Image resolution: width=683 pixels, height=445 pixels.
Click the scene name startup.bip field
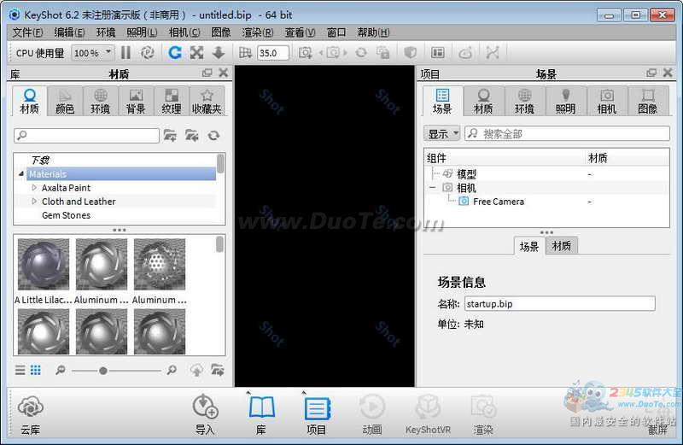point(560,303)
